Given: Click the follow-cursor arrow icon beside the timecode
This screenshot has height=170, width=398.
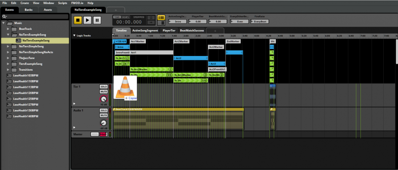Looking at the screenshot, I should tap(151, 23).
